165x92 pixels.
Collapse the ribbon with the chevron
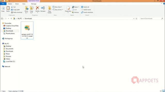click(x=161, y=4)
